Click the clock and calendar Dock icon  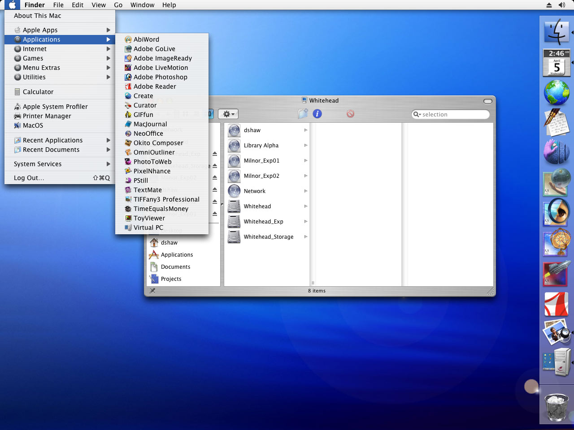point(557,62)
